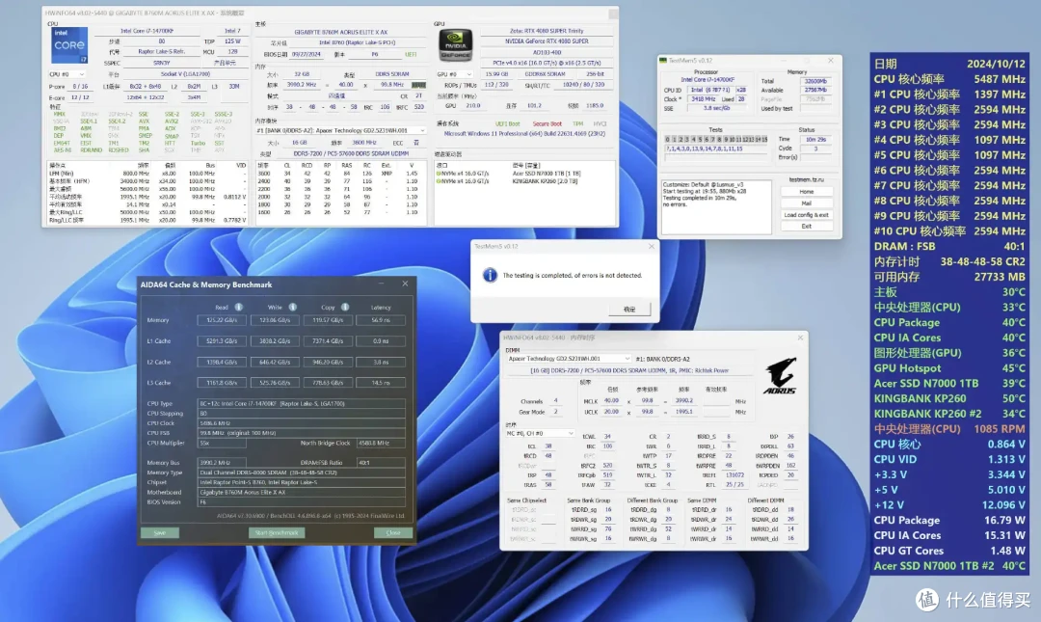
Task: Click the DDR5-7200 / PC5-57600 module type field
Action: (351, 153)
